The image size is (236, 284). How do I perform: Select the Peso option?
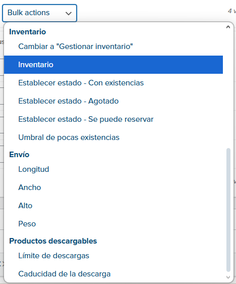tap(113, 224)
